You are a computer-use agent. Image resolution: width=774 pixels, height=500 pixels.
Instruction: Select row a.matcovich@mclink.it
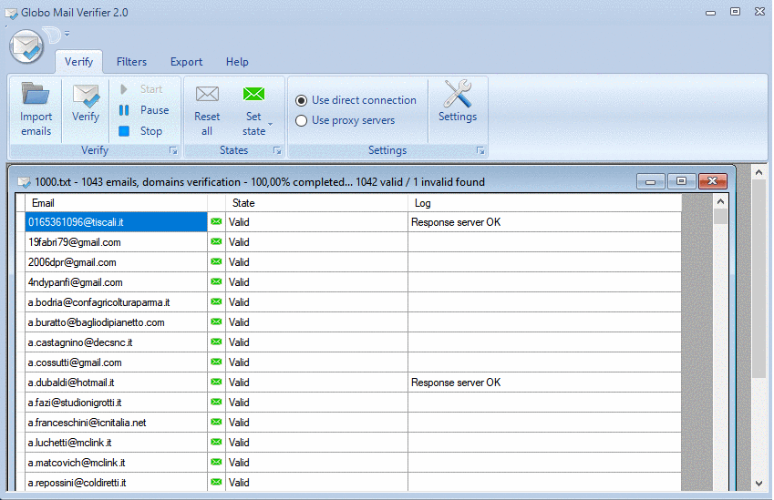pyautogui.click(x=116, y=463)
